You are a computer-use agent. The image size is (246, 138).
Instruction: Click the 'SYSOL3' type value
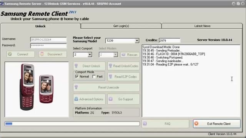[117, 112]
